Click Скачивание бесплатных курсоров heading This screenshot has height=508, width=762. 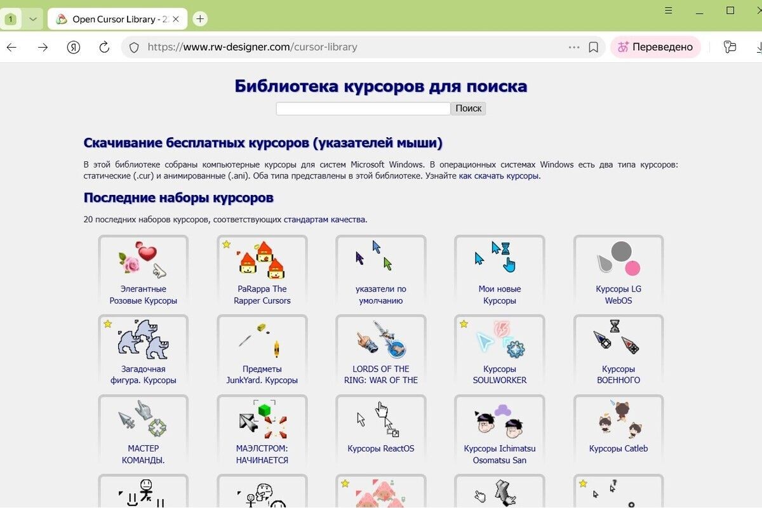click(263, 142)
